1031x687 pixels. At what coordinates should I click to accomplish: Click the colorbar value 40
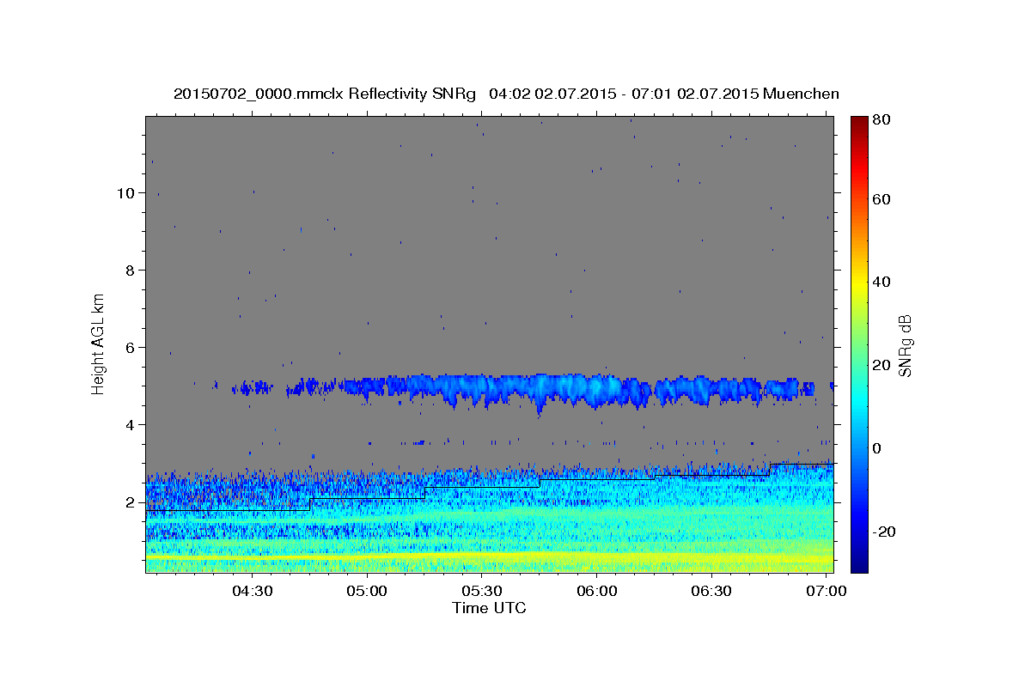coord(882,282)
